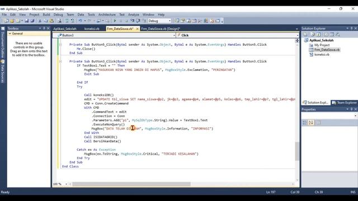This screenshot has height=201, width=358.
Task: Open Properties Window from the standard toolbar
Action: coord(183,21)
